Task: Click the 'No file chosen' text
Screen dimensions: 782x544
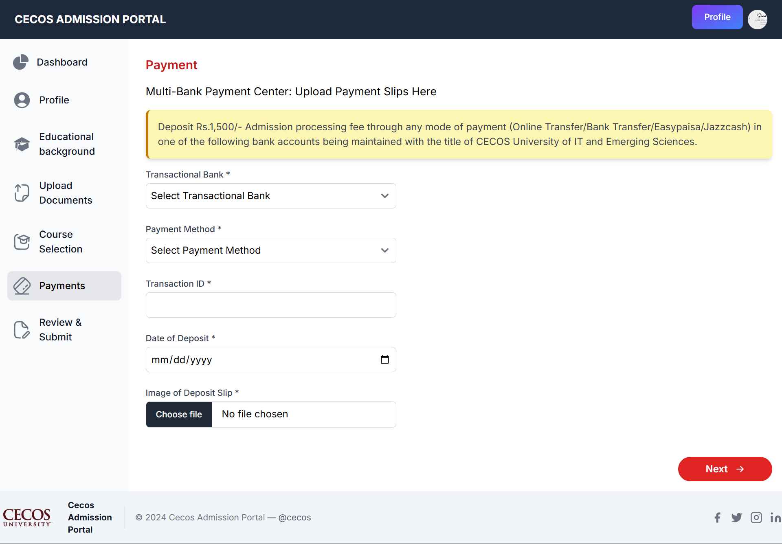Action: [255, 414]
